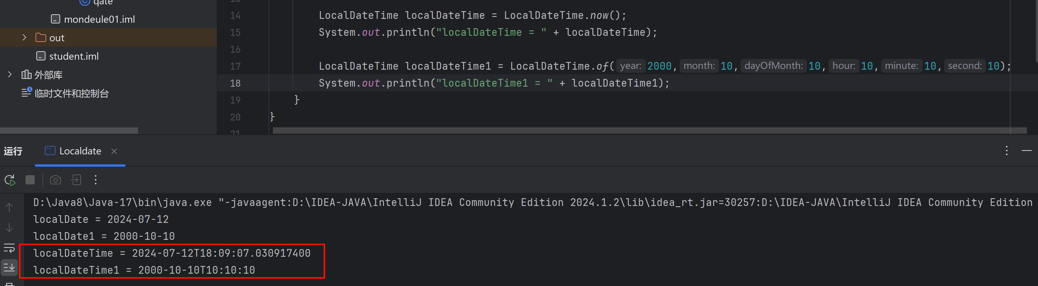Click the attach debugger arrow icon

click(x=76, y=180)
